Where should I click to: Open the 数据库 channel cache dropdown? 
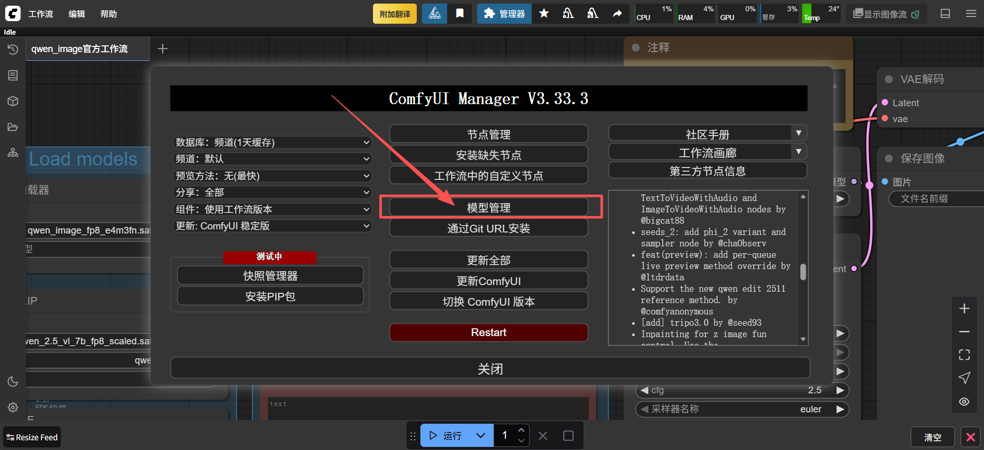pyautogui.click(x=272, y=142)
